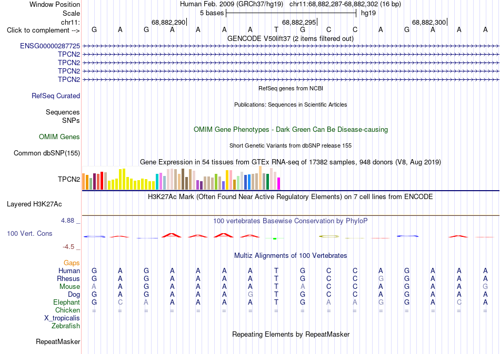Image resolution: width=500 pixels, height=354 pixels.
Task: Click the 68,882,295 position label
Action: coord(299,22)
